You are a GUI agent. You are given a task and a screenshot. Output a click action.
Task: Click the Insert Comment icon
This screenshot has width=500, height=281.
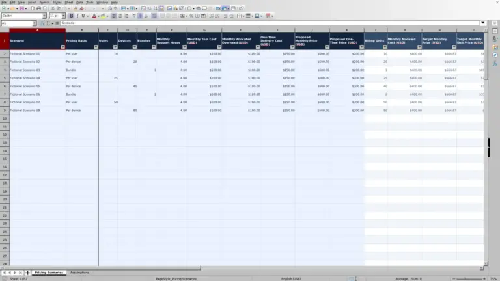[x=204, y=8]
